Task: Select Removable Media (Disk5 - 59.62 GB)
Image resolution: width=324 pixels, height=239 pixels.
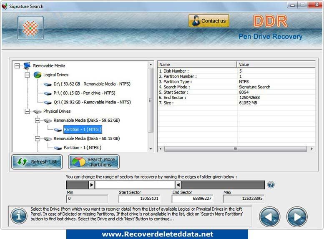Action: click(x=87, y=120)
